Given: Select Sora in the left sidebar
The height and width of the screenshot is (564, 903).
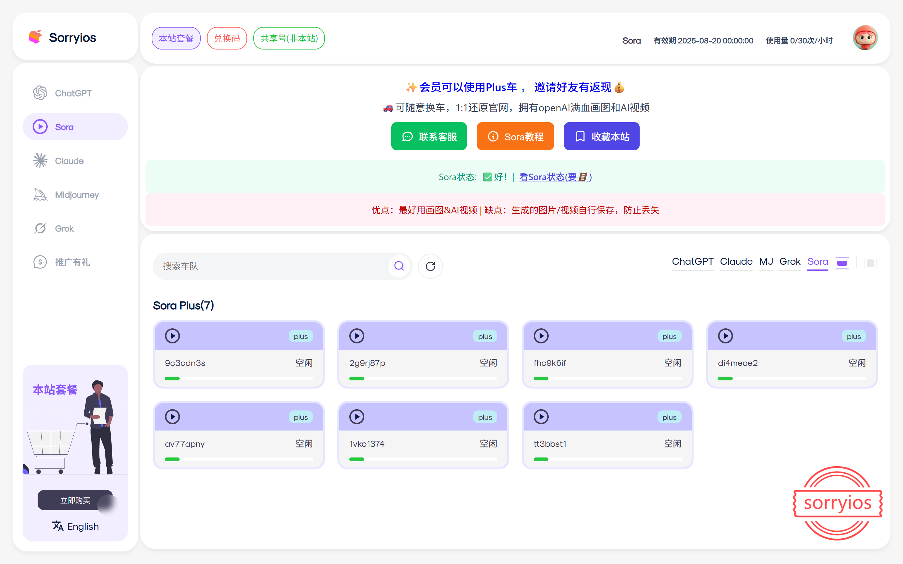Looking at the screenshot, I should (75, 127).
